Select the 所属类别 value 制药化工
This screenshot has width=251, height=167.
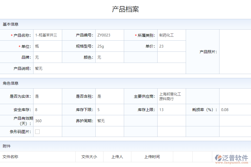(x=166, y=35)
